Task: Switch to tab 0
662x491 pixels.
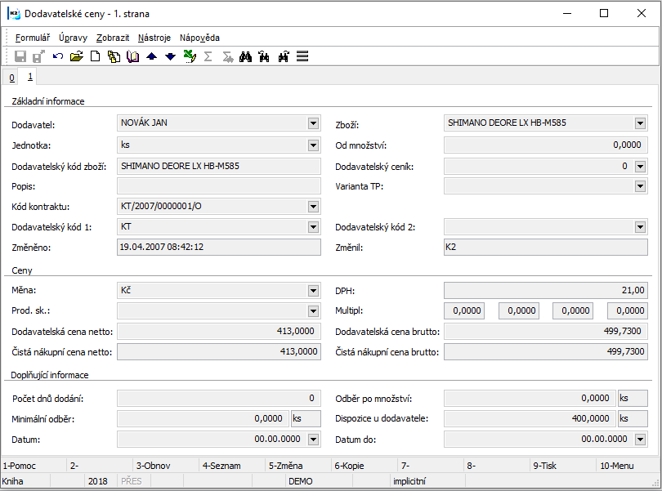Action: pyautogui.click(x=11, y=78)
